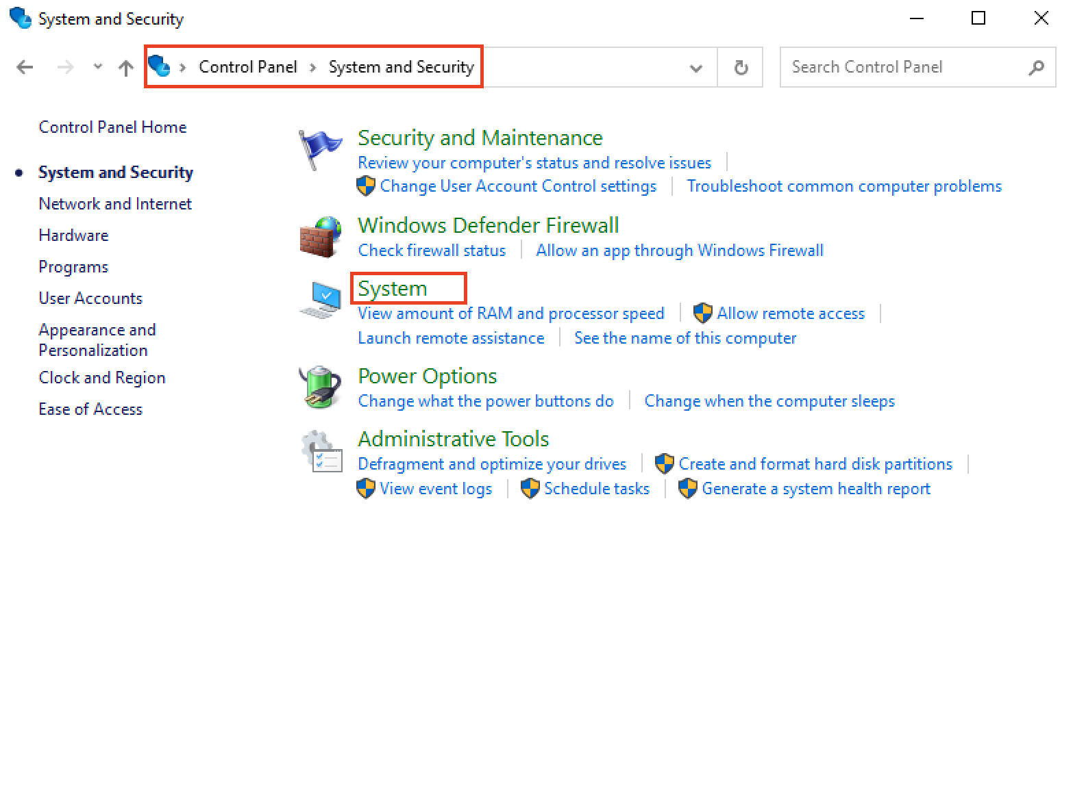
Task: Click Schedule tasks link
Action: point(597,489)
